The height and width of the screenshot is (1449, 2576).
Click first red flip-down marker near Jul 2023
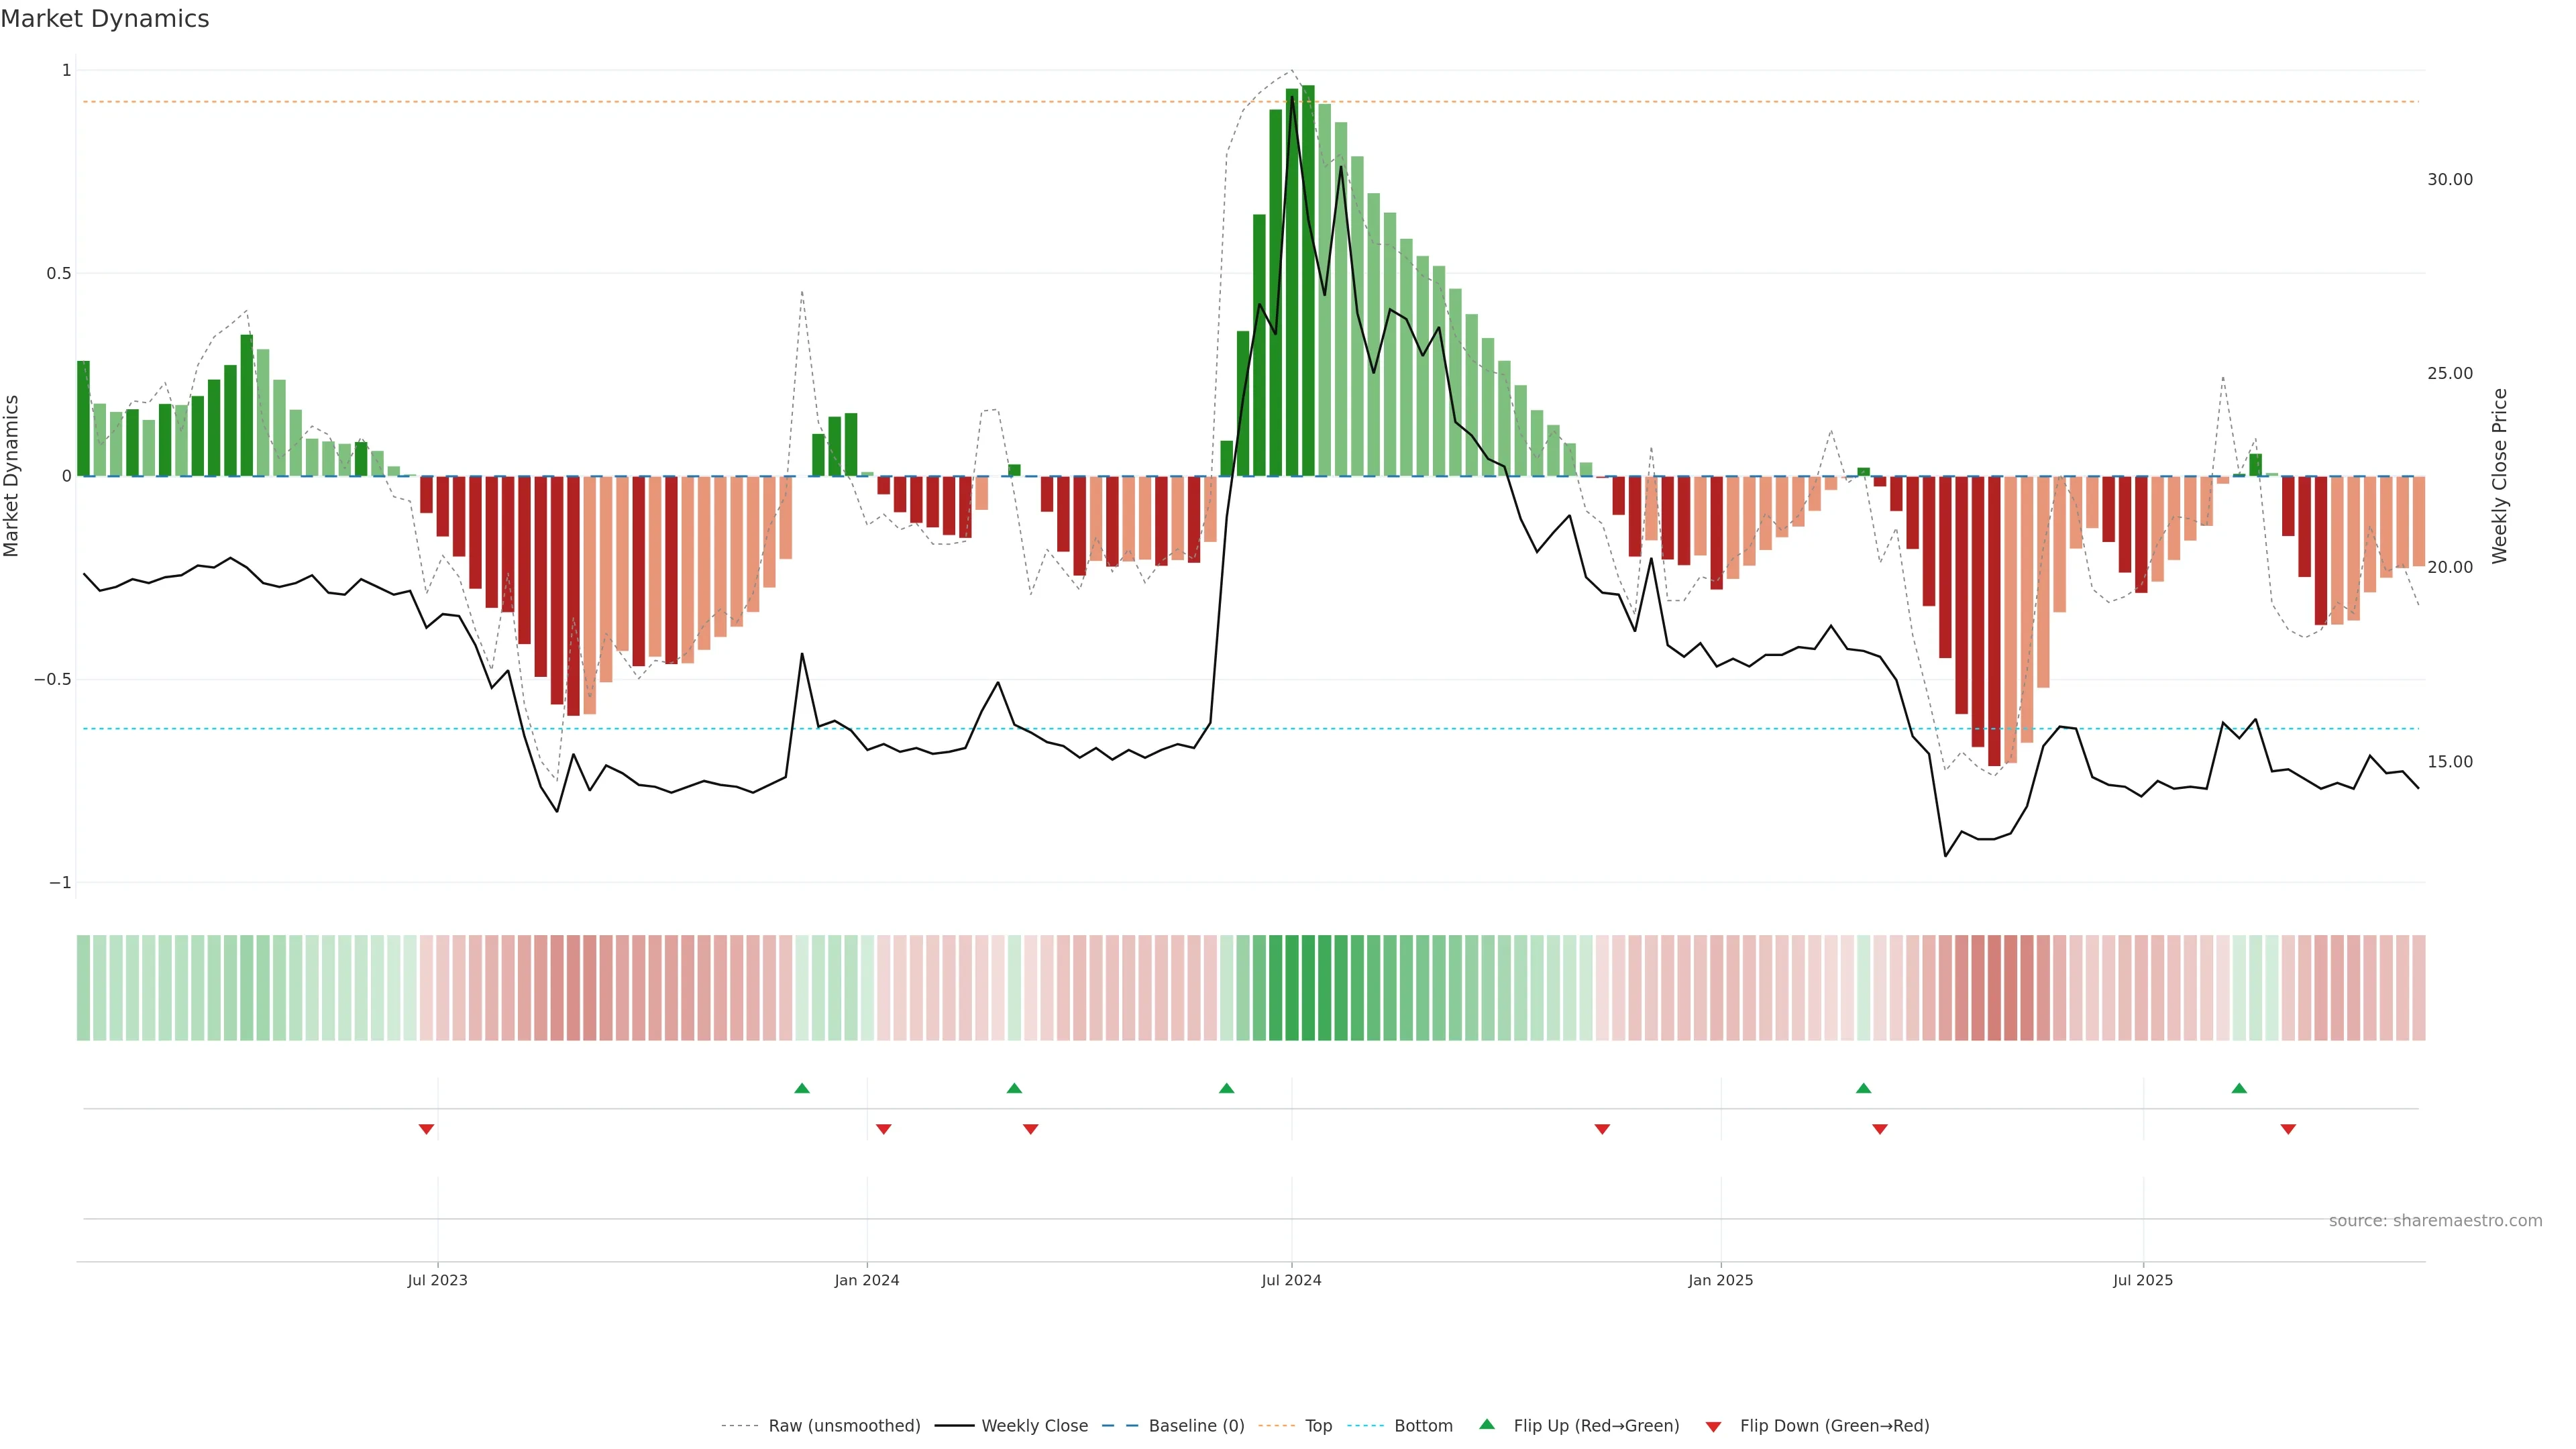(426, 1129)
